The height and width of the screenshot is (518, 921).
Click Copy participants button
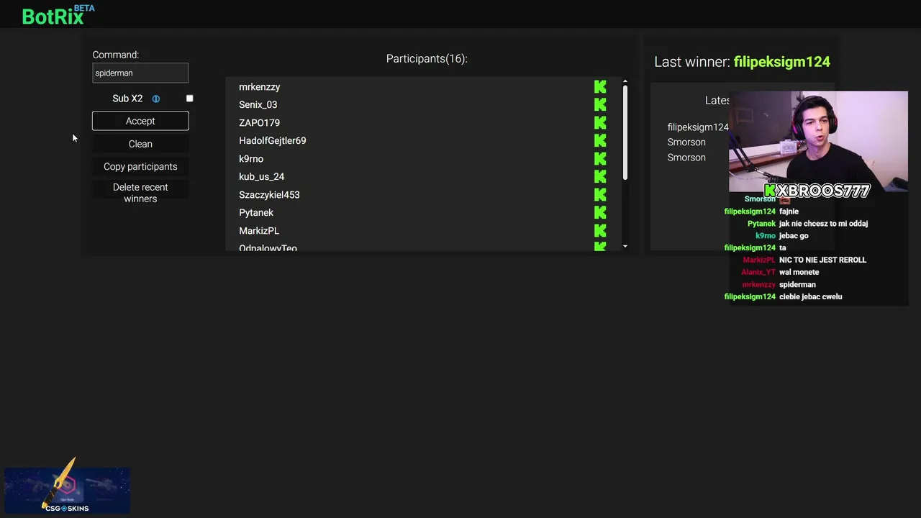pos(140,167)
